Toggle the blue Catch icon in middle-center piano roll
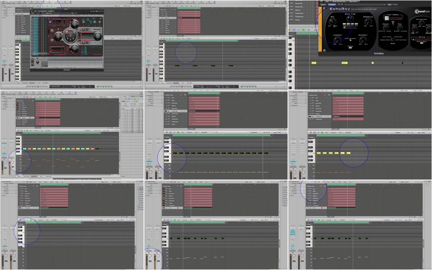 tap(171, 132)
